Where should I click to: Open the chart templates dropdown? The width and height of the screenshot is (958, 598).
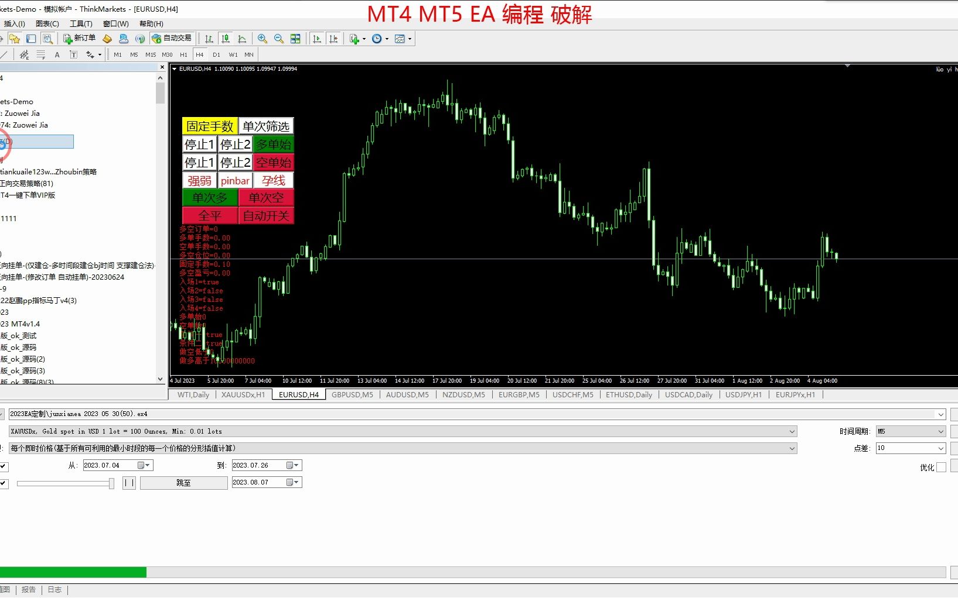coord(403,39)
